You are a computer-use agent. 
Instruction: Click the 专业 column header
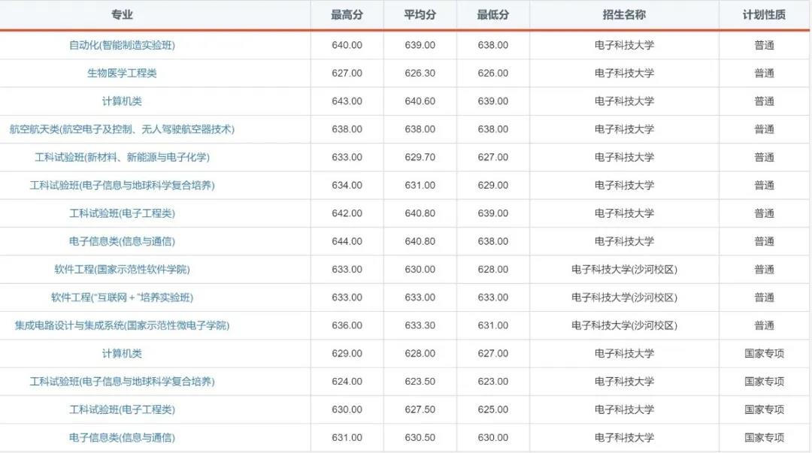point(122,14)
